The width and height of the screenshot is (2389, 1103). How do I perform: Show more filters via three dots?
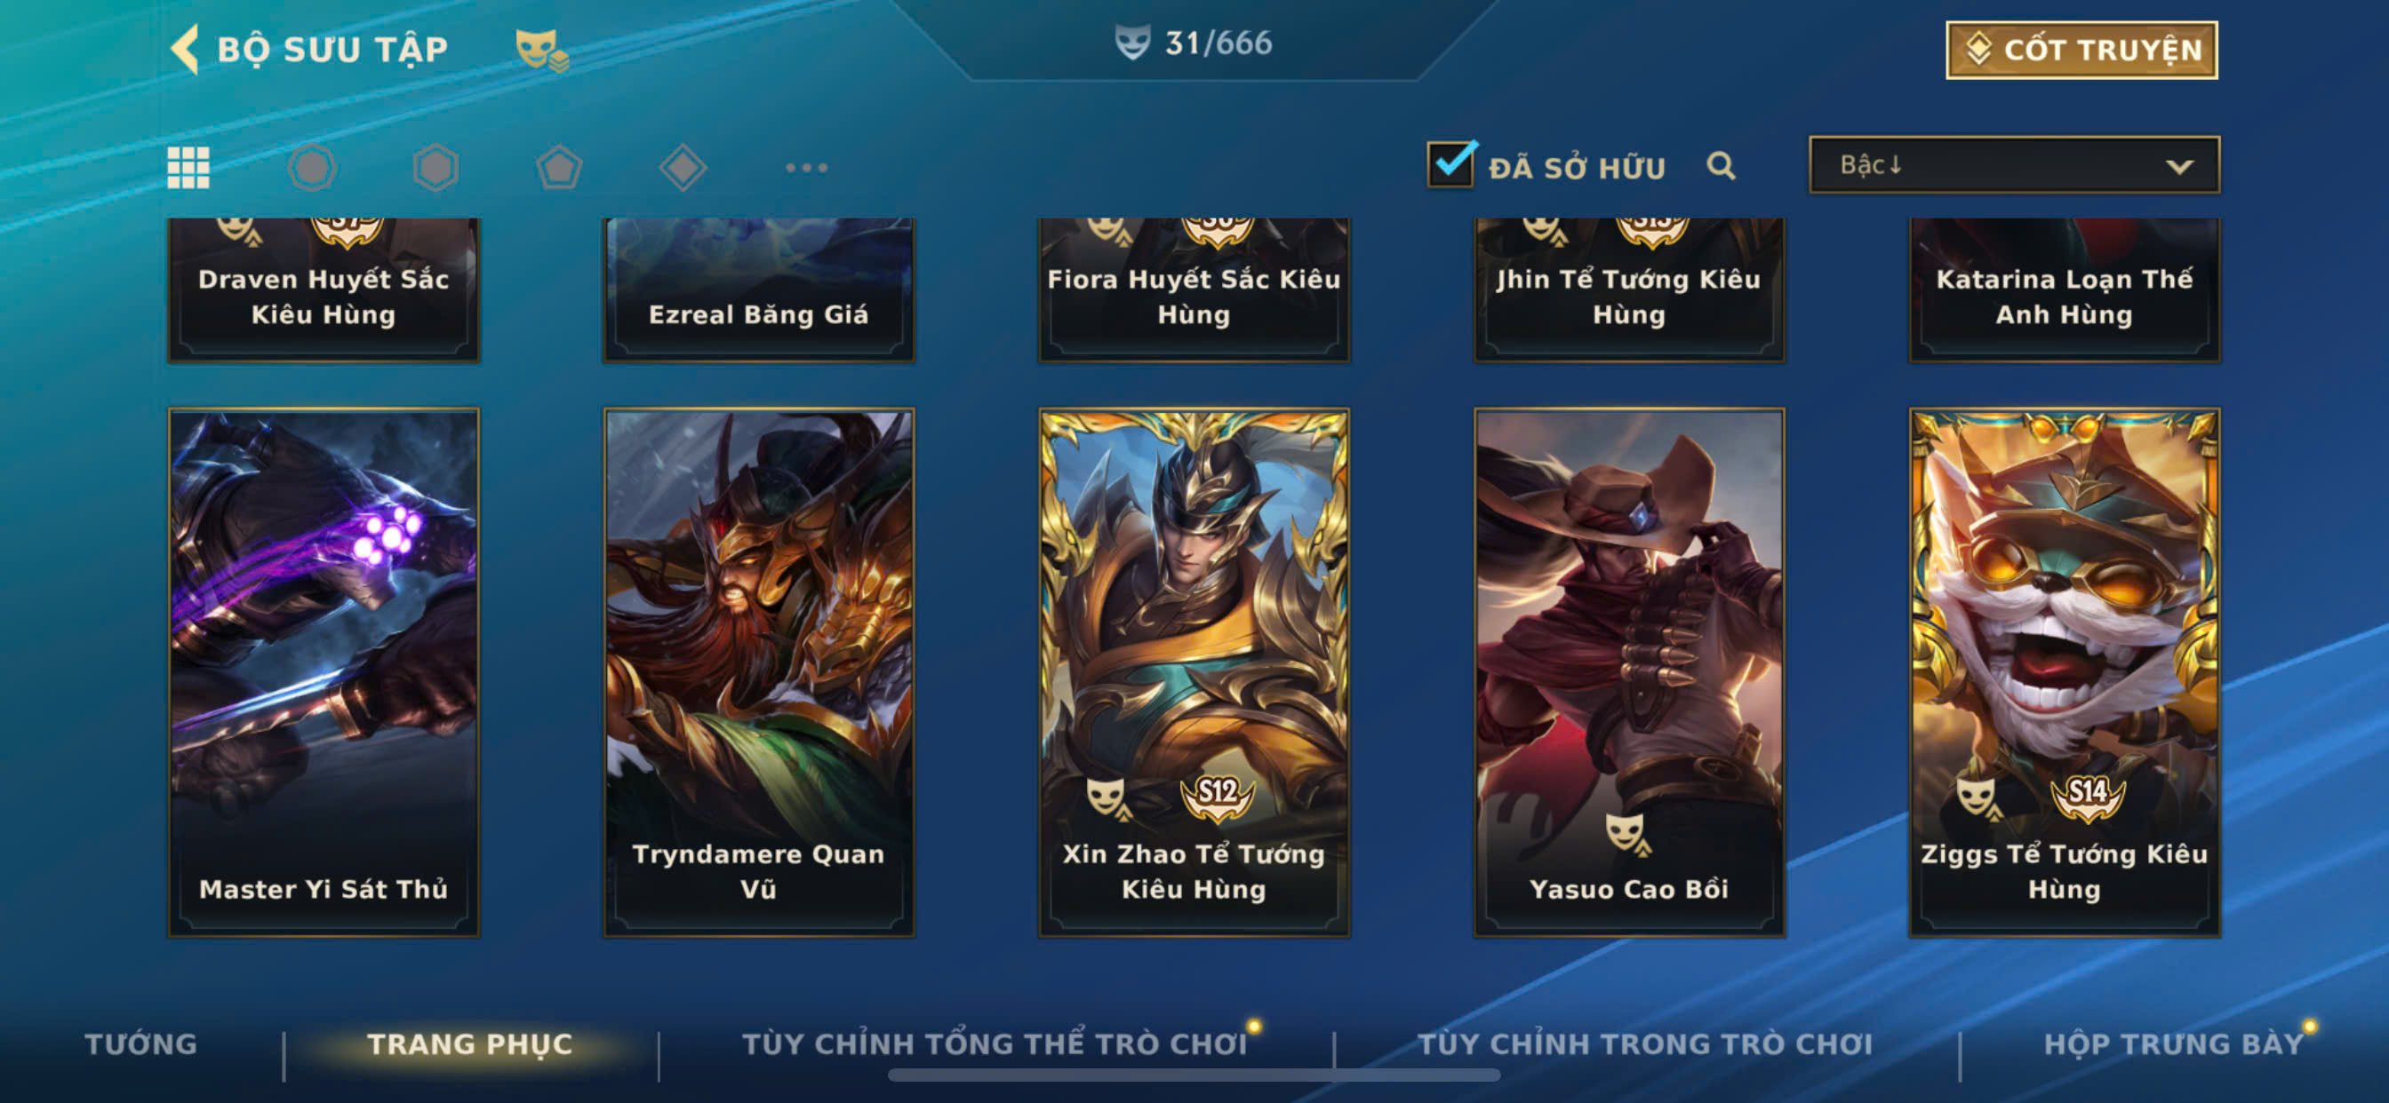coord(806,168)
